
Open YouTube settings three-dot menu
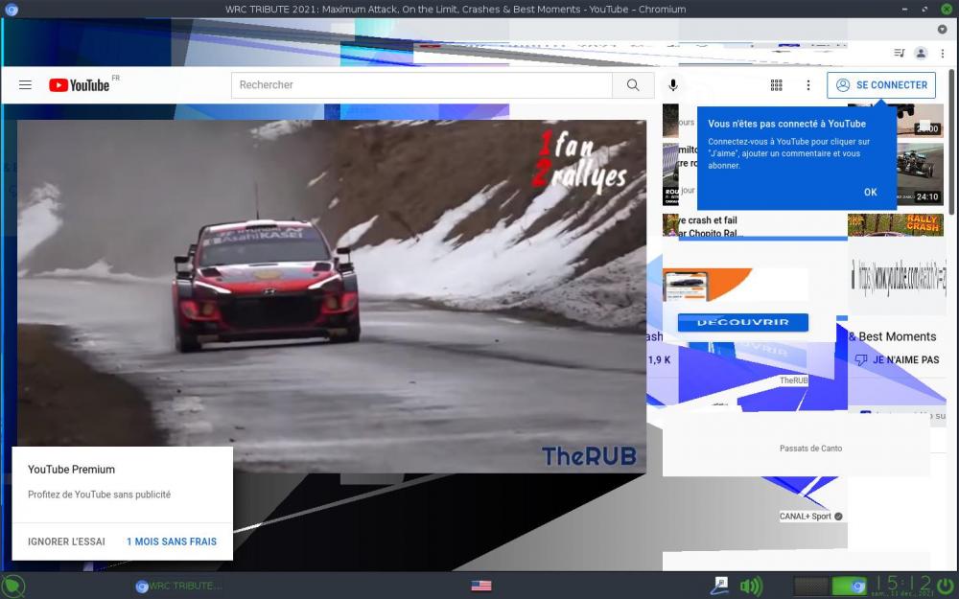pos(807,85)
